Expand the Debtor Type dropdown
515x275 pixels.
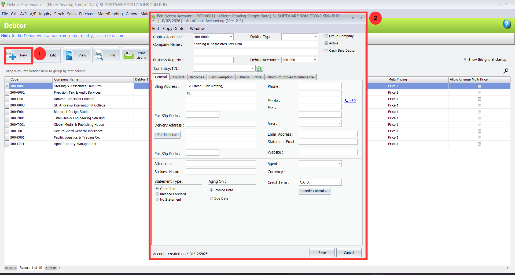[x=315, y=37]
